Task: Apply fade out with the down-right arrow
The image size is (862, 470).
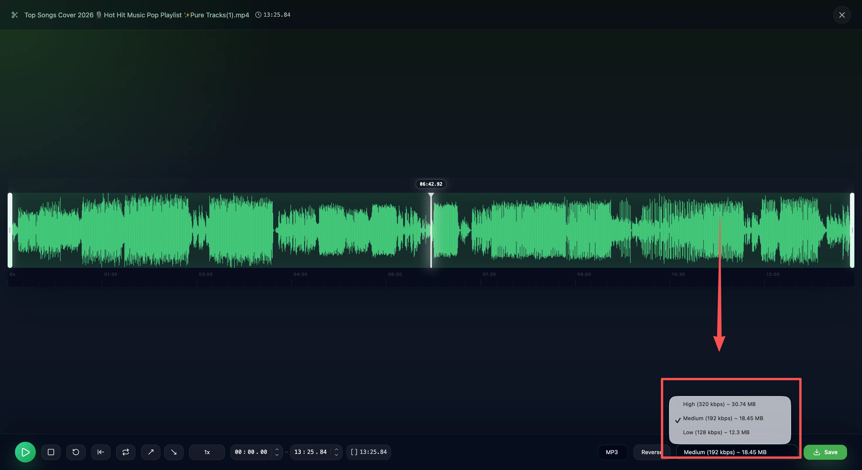Action: tap(174, 452)
